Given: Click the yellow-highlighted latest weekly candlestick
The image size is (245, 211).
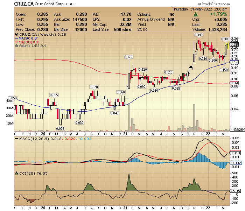Looking at the screenshot, I should (227, 46).
